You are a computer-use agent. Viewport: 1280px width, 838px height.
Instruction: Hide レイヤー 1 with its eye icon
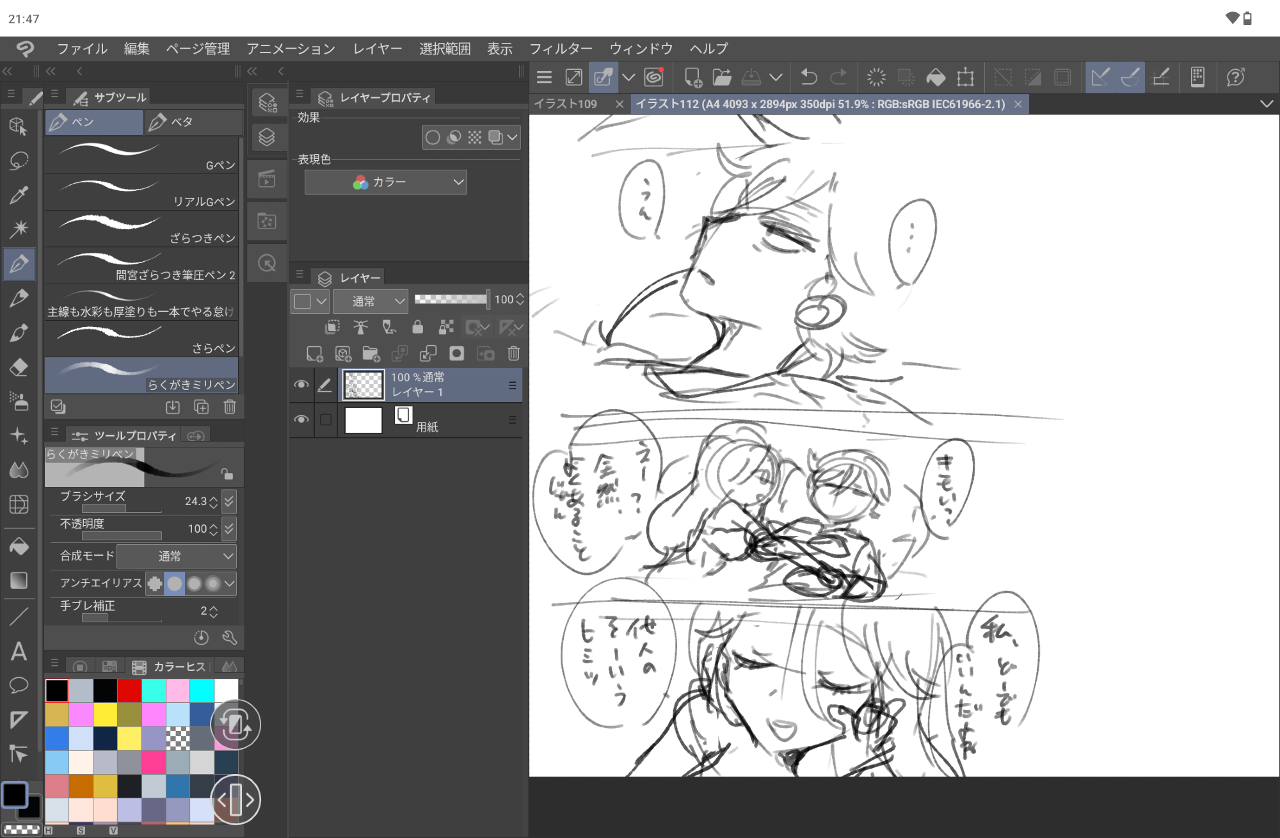coord(301,385)
